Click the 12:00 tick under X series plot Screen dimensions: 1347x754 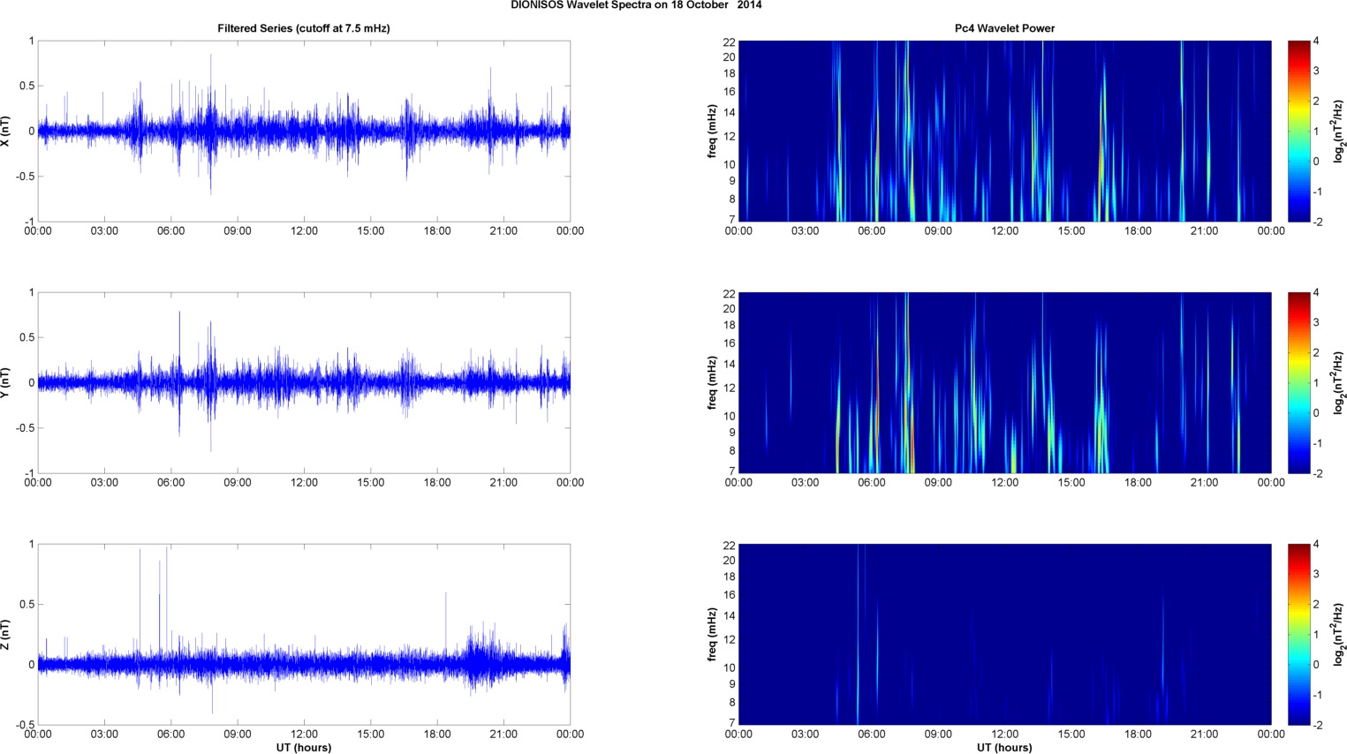click(304, 231)
